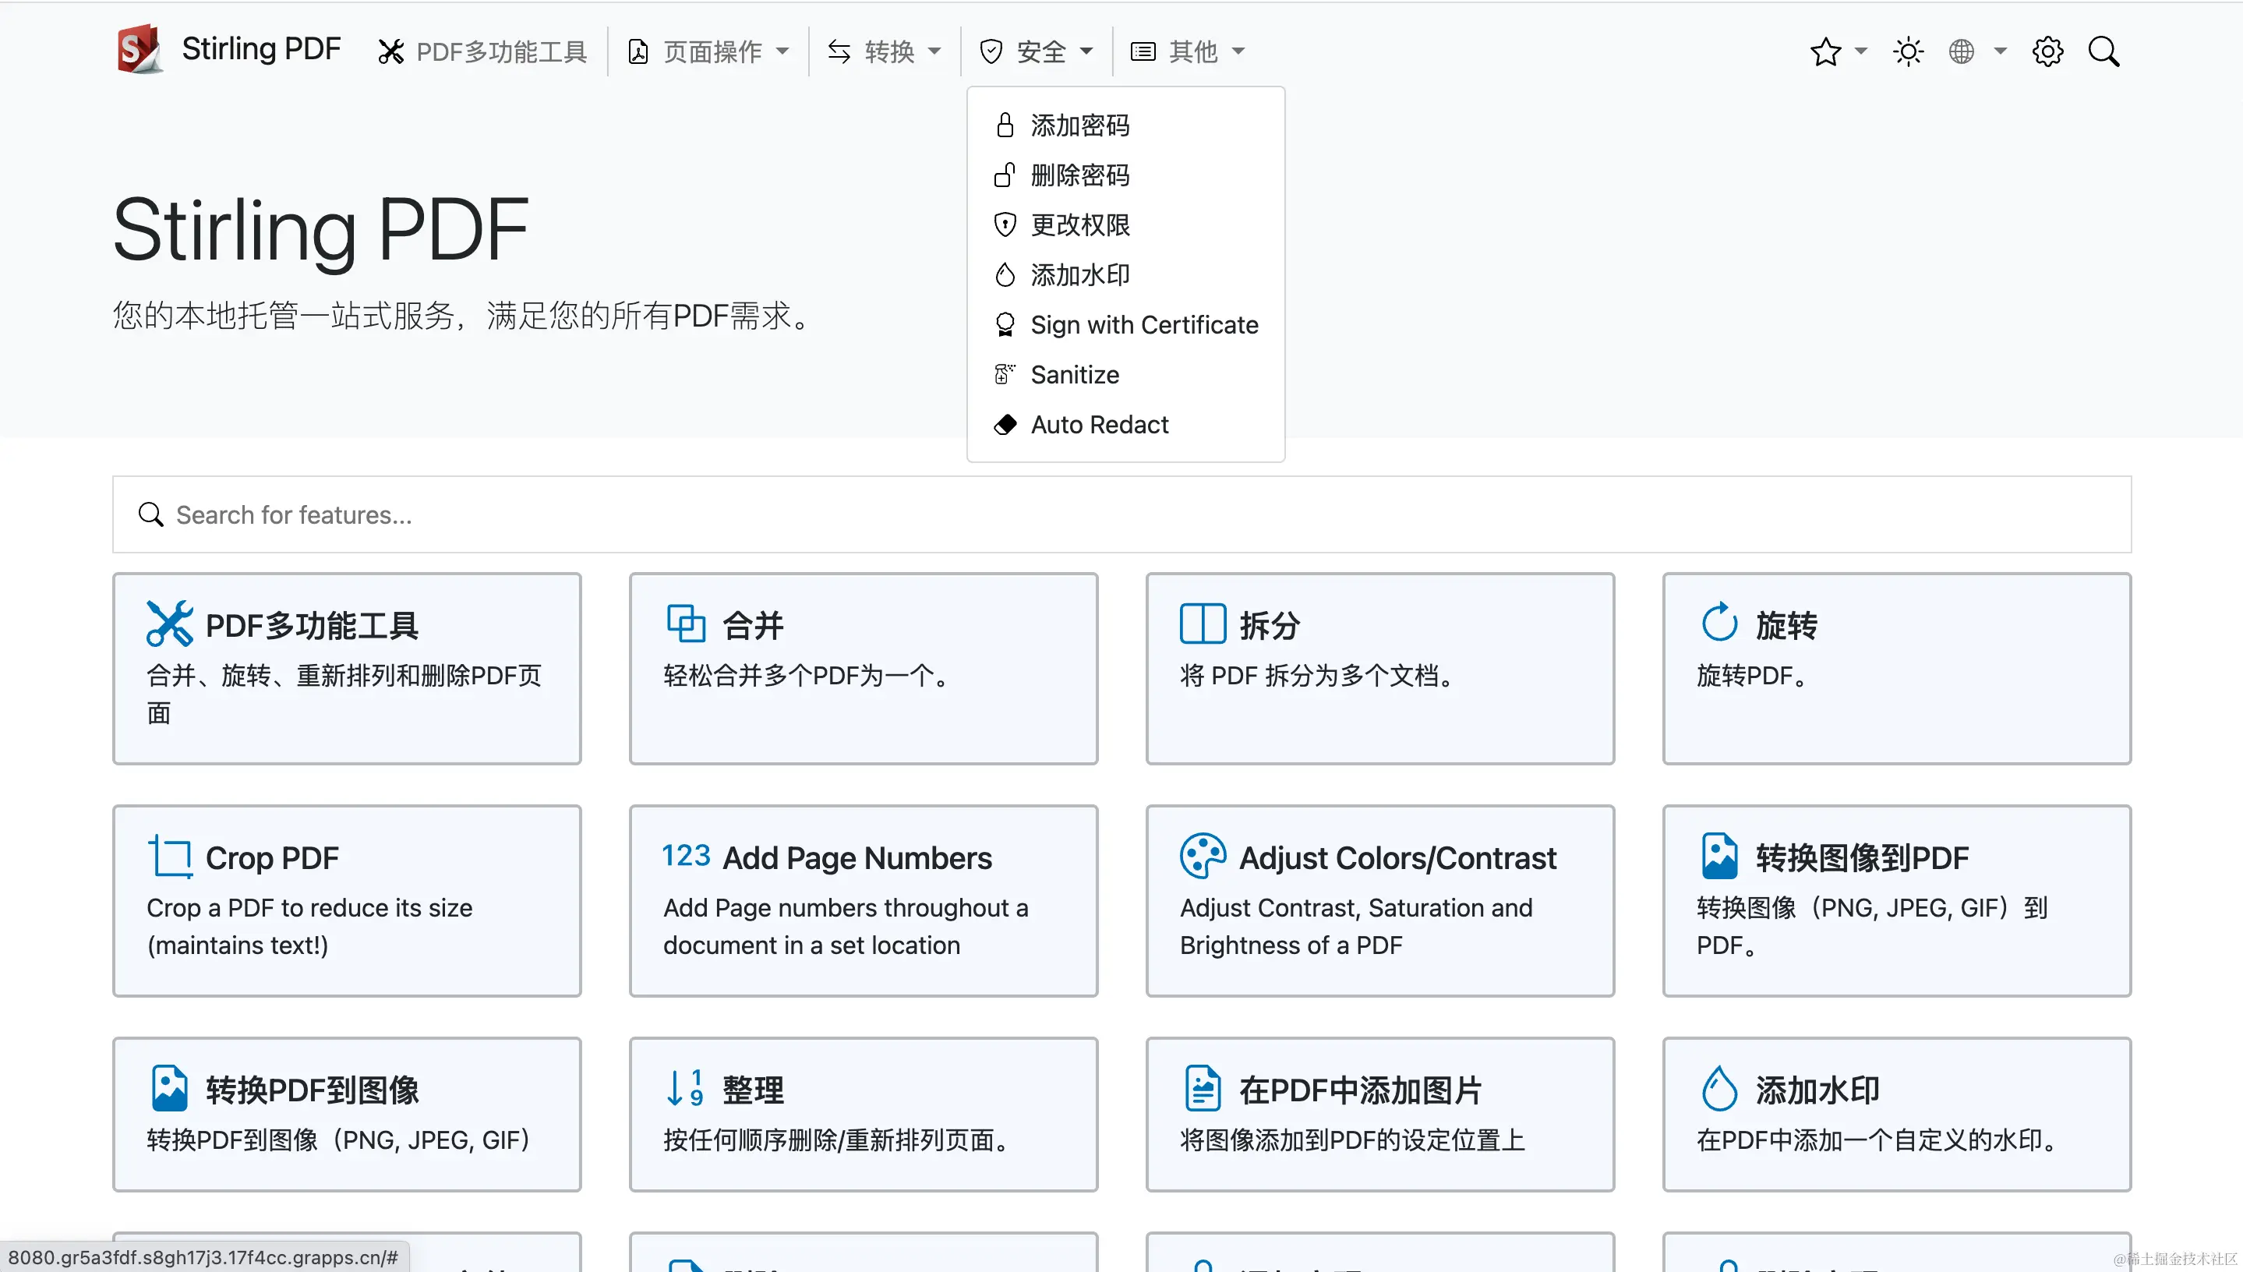The image size is (2243, 1272).
Task: Select 更改权限 from the menu
Action: pyautogui.click(x=1125, y=225)
